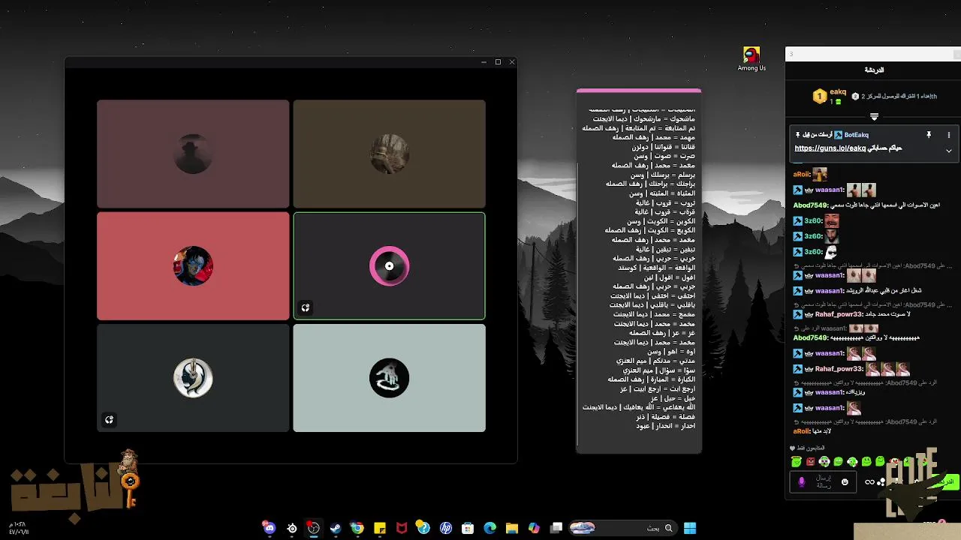This screenshot has width=961, height=540.
Task: Click the 3z60 username with the white mask emote
Action: tap(813, 252)
